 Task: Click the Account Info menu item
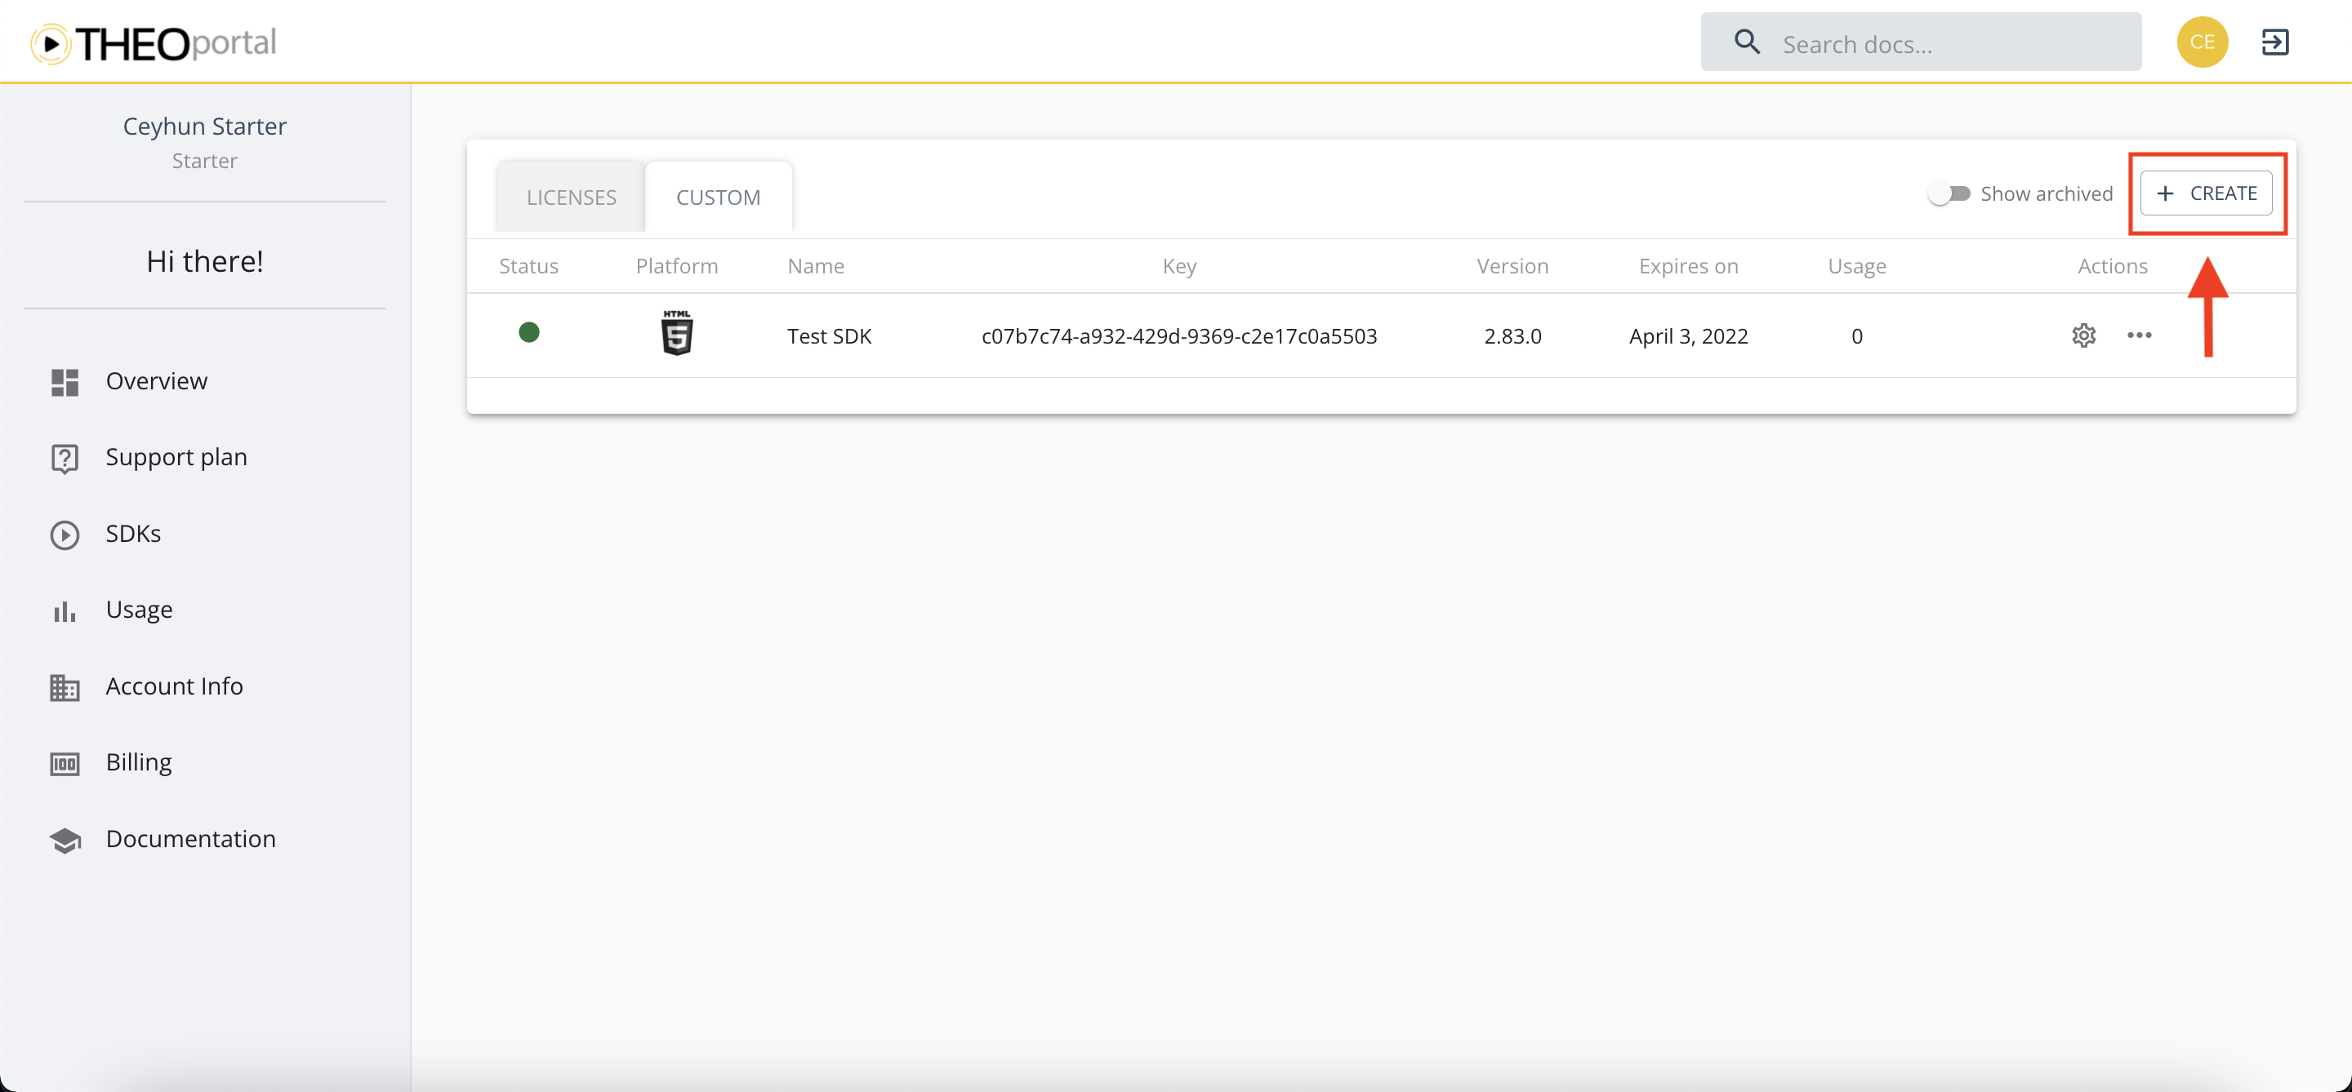[174, 686]
